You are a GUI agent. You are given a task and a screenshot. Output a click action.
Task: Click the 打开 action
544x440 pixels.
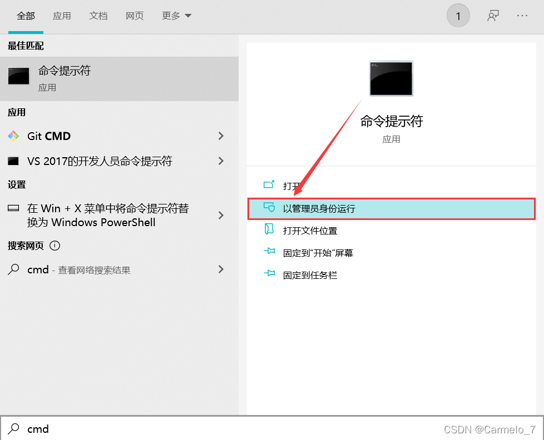pyautogui.click(x=392, y=187)
